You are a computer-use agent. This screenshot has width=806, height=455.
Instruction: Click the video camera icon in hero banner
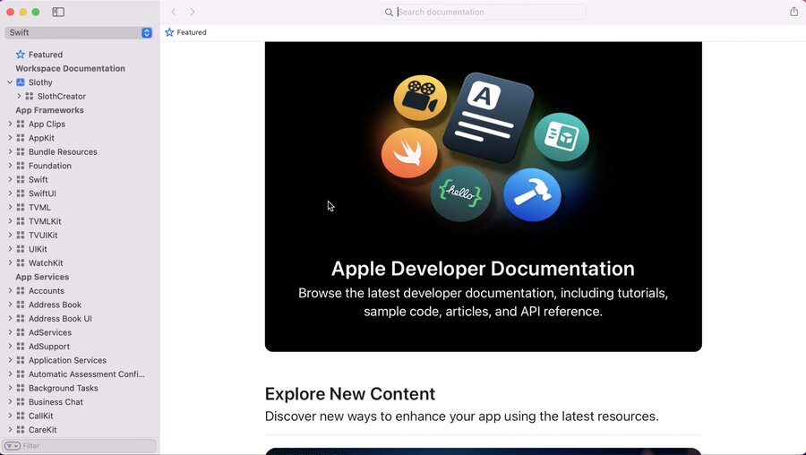click(x=420, y=98)
